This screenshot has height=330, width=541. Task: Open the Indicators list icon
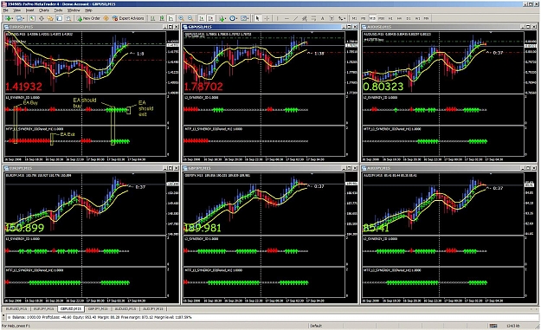coord(222,18)
